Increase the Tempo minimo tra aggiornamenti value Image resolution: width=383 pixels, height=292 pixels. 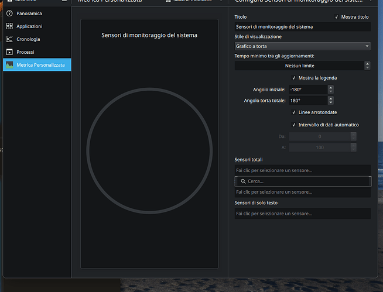[x=367, y=63]
